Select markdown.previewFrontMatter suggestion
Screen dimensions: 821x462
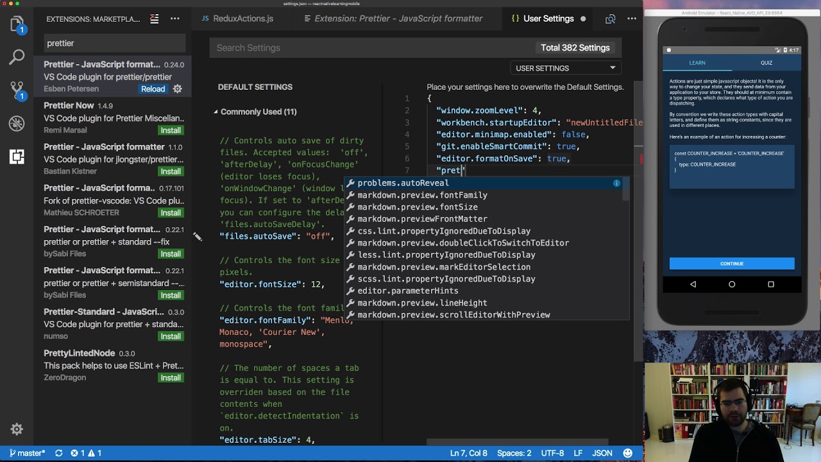tap(487, 219)
